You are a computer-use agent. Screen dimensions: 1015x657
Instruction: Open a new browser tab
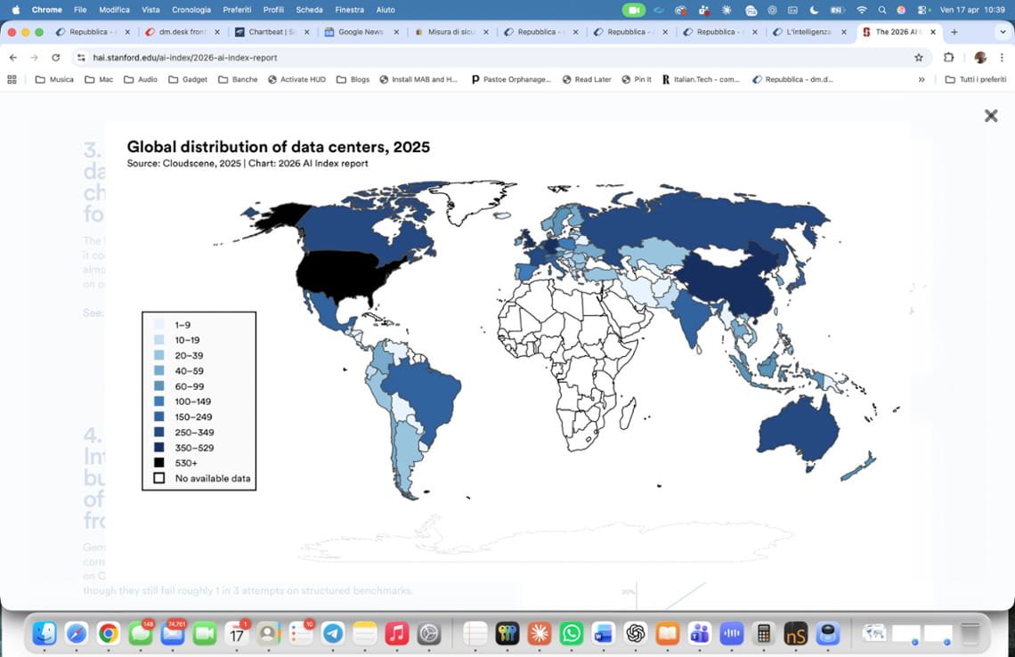coord(954,32)
